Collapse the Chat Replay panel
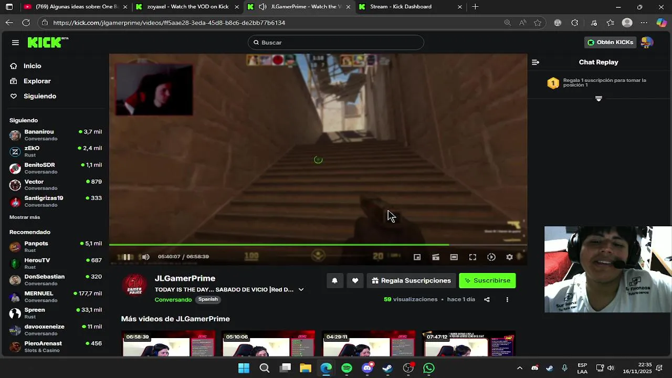 pos(535,62)
